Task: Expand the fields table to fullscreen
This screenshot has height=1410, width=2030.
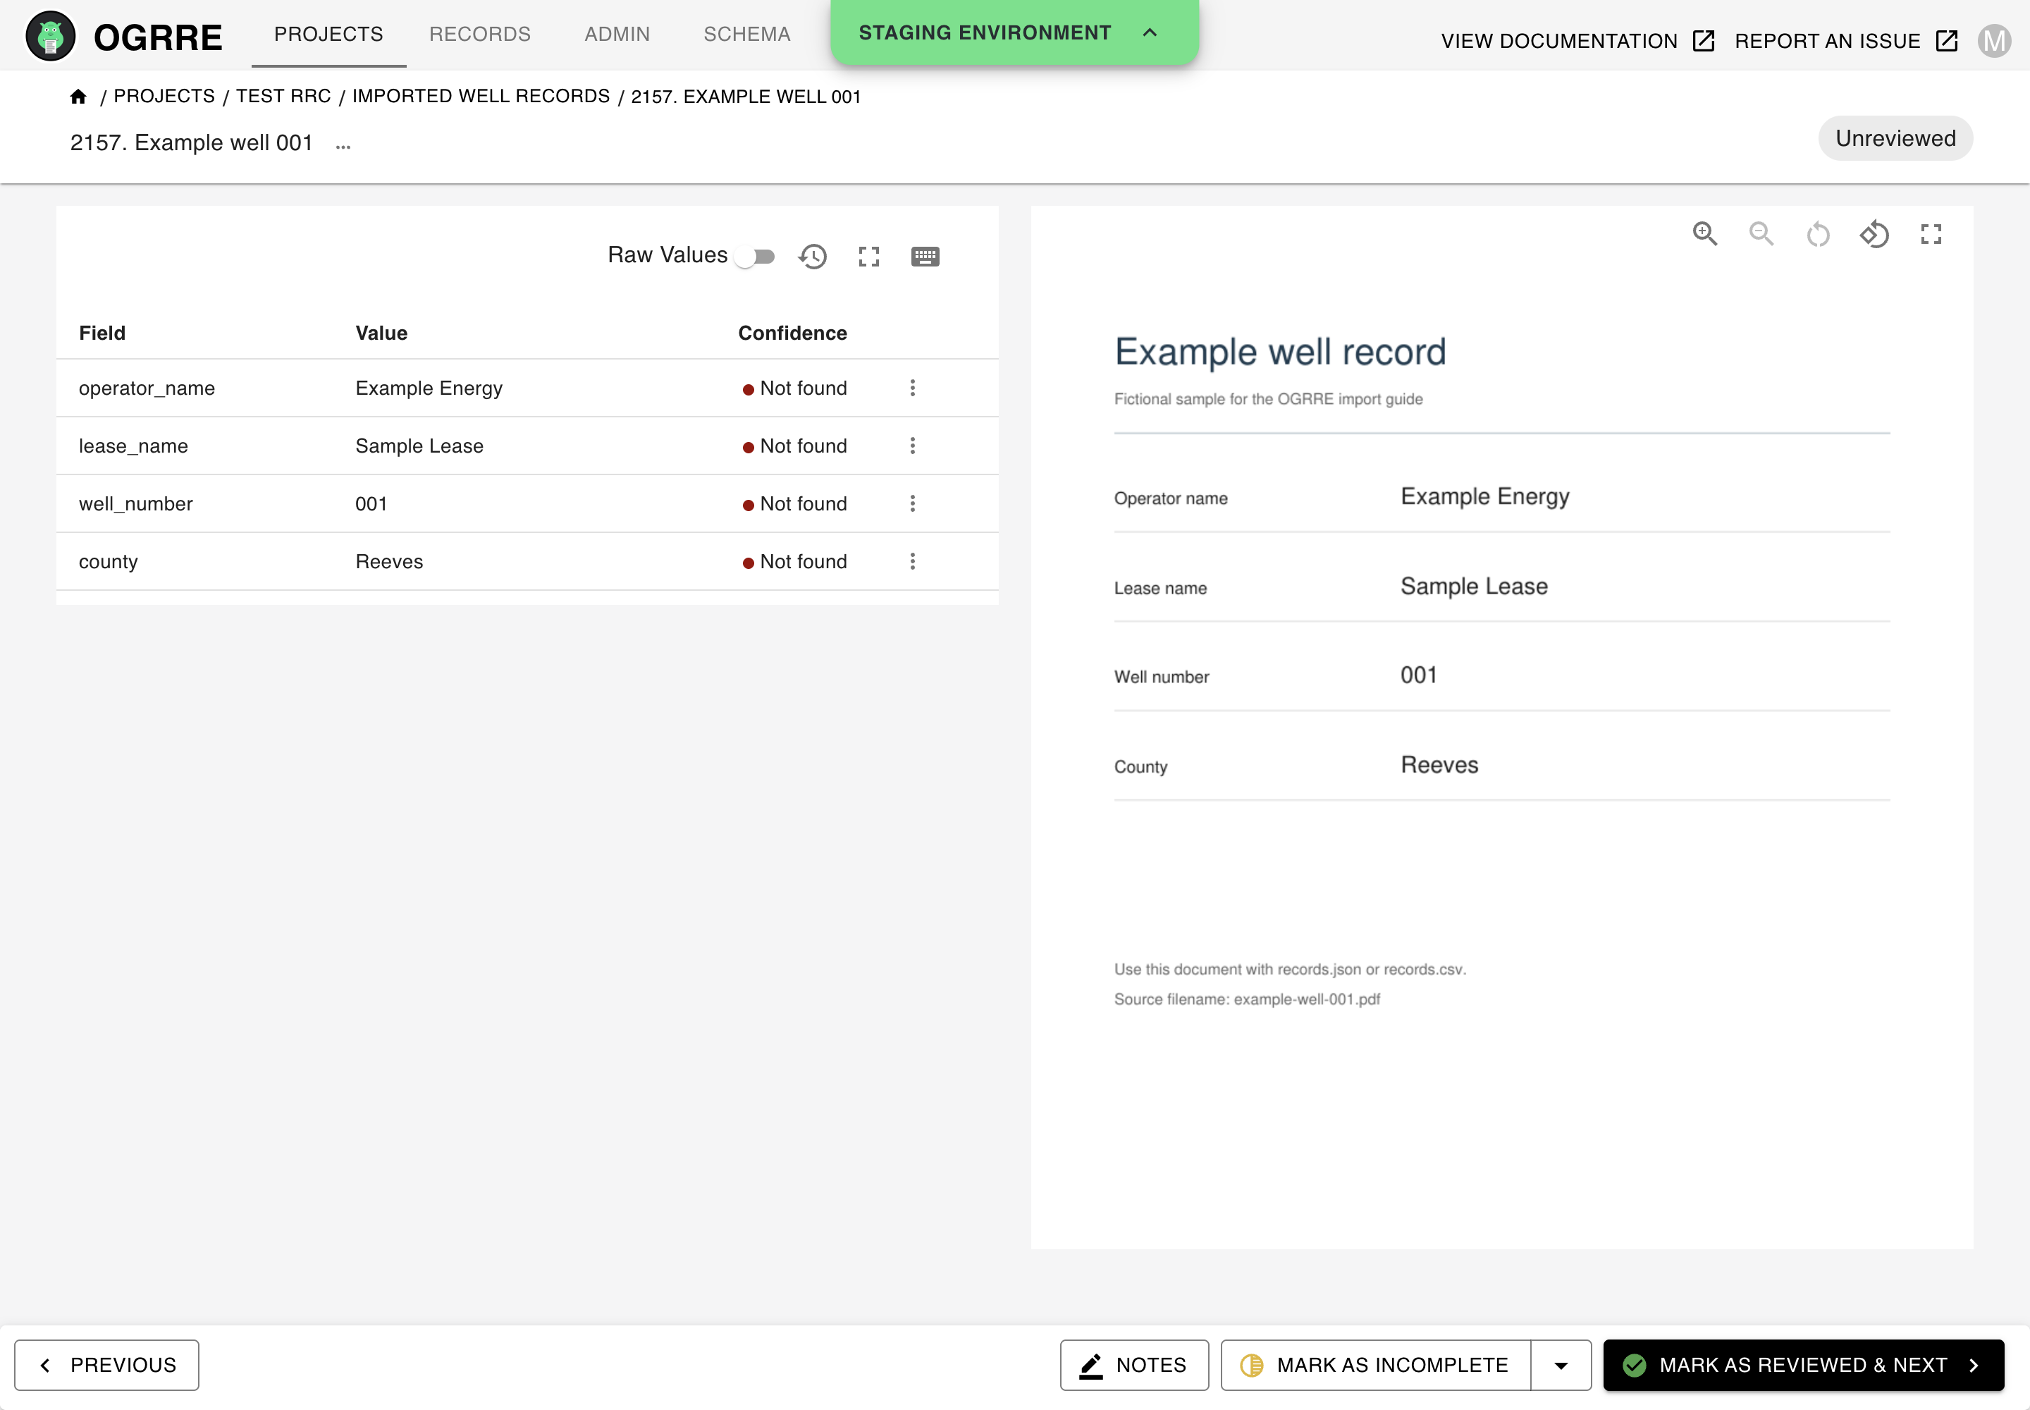Action: 869,256
